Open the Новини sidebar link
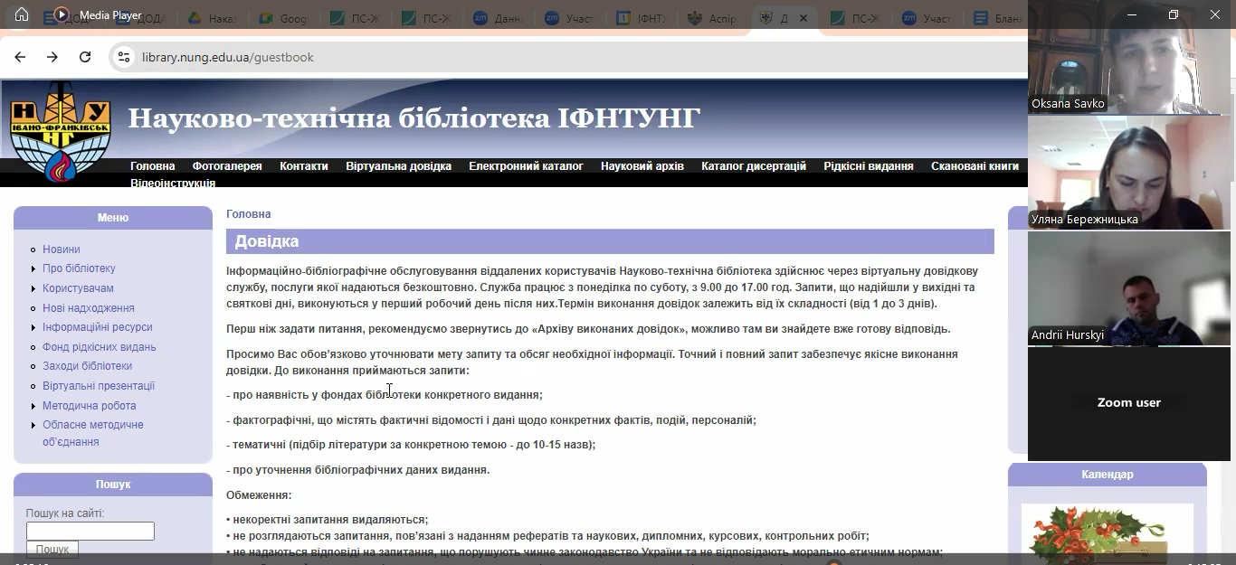The image size is (1236, 565). coord(61,250)
